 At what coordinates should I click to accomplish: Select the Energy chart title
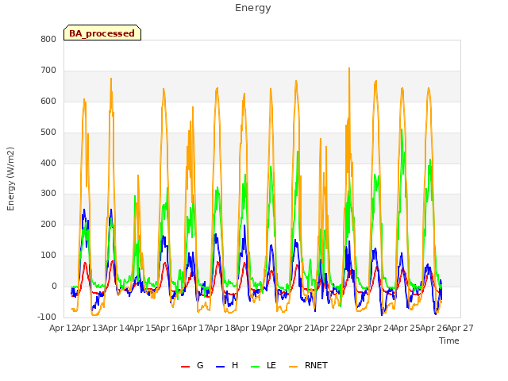tap(253, 8)
